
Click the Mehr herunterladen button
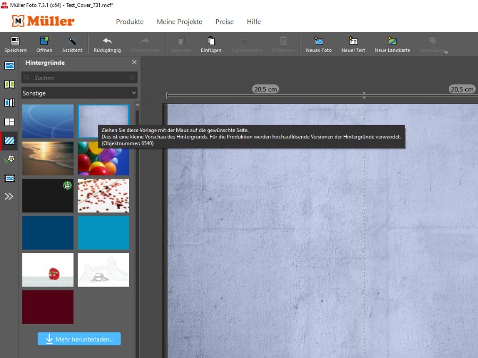(x=79, y=339)
